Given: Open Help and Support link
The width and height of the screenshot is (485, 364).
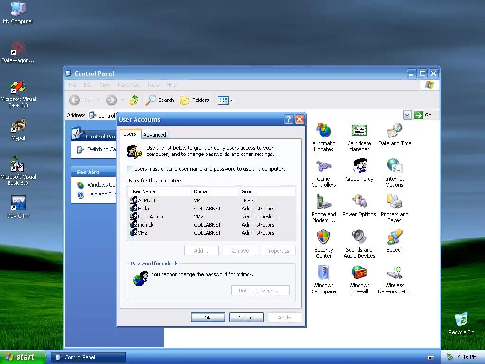Looking at the screenshot, I should (x=96, y=194).
